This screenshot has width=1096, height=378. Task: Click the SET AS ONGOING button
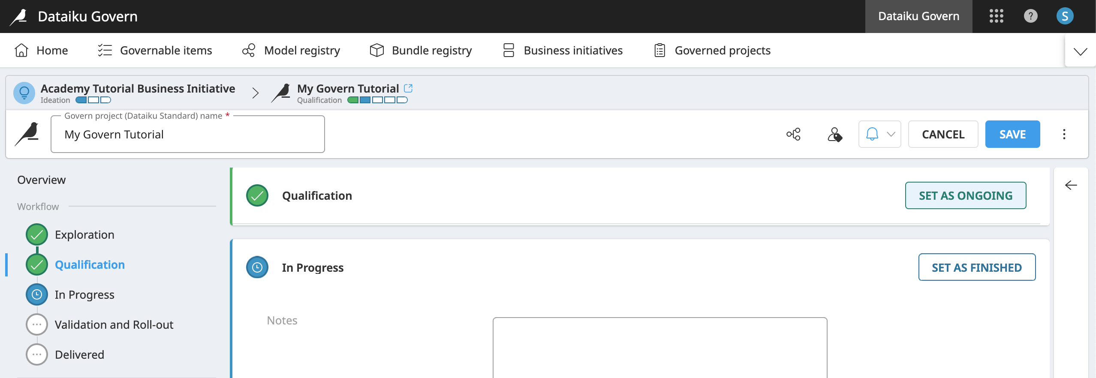[x=965, y=195]
